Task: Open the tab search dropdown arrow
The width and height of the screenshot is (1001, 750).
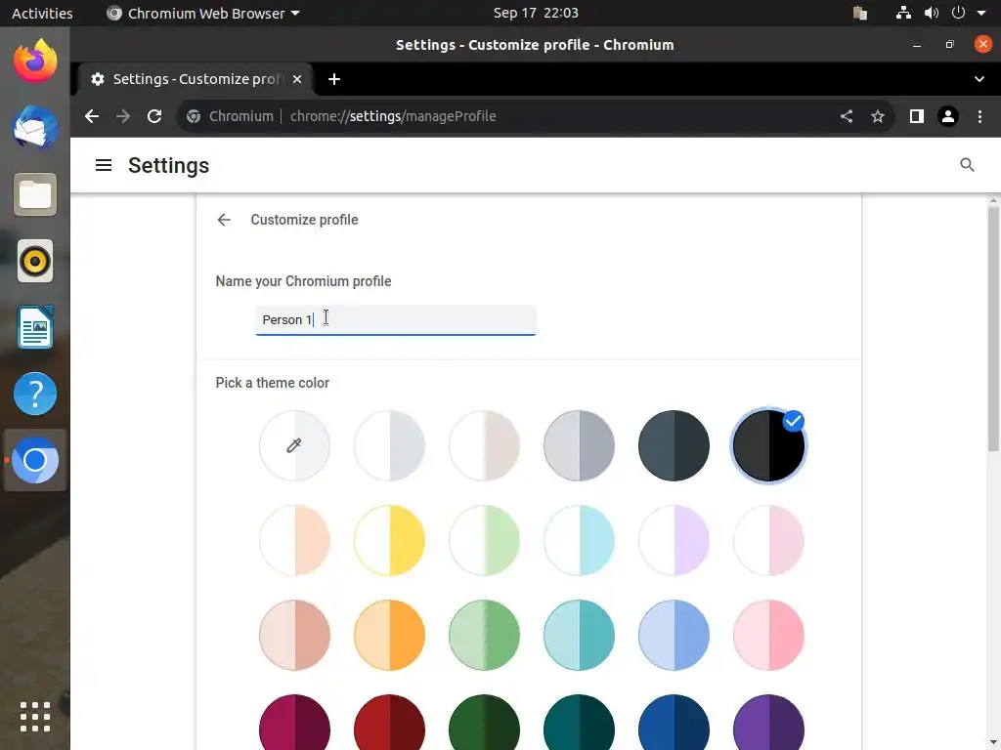Action: pos(979,79)
